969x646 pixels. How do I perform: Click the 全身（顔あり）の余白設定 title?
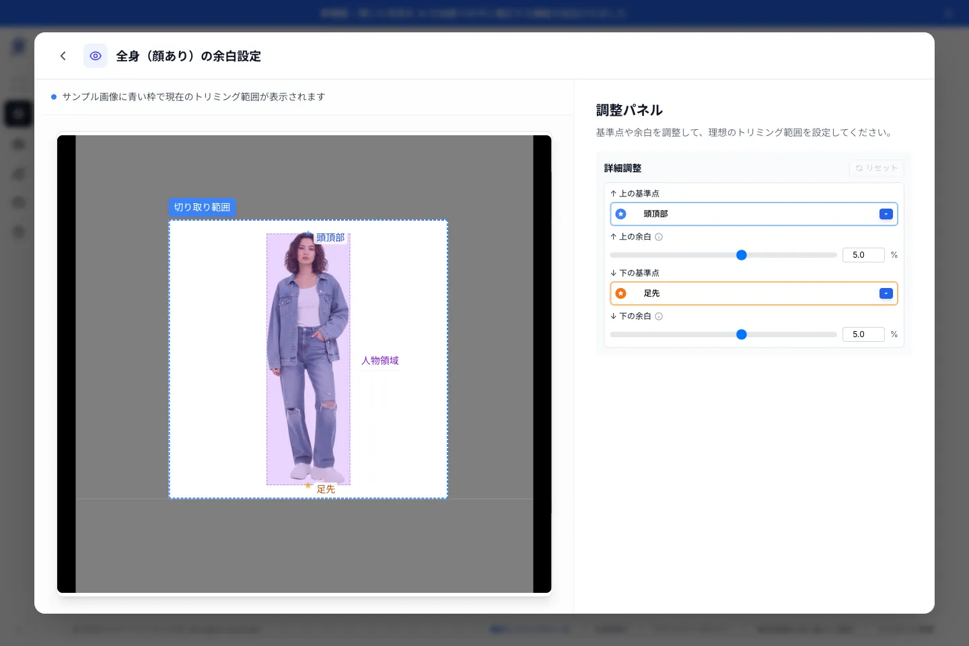coord(188,57)
